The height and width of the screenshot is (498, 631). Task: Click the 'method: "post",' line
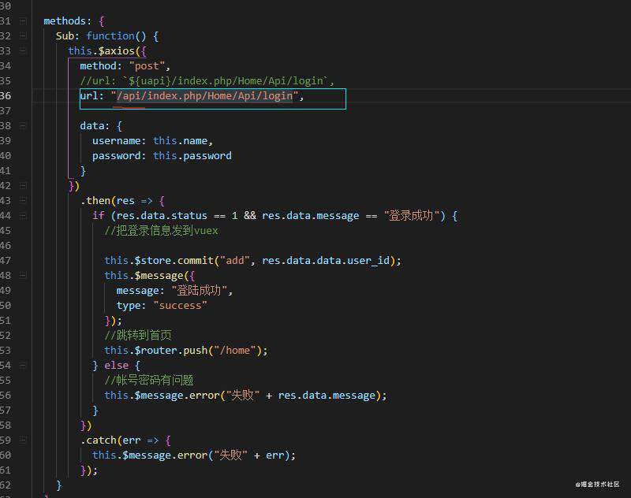[125, 66]
